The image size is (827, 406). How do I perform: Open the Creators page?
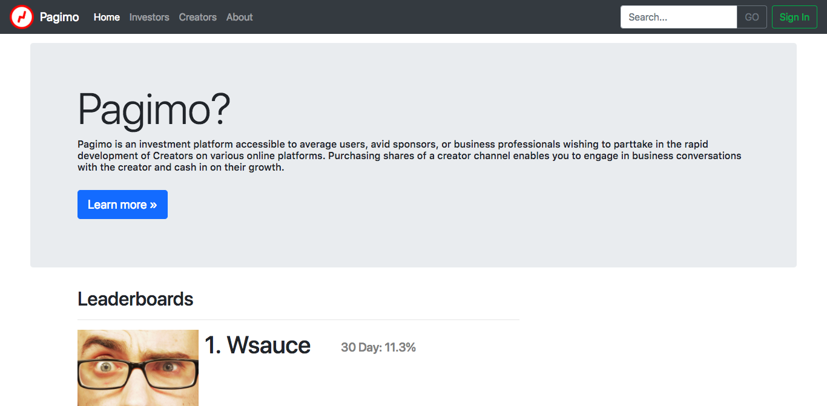tap(197, 17)
